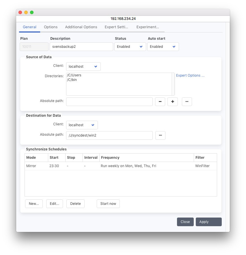Click the Apply button
Screen dimensions: 246x255
208,222
